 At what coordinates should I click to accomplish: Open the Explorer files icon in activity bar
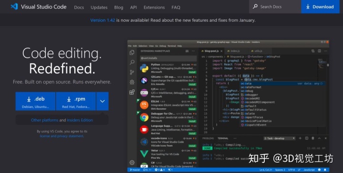(132, 53)
